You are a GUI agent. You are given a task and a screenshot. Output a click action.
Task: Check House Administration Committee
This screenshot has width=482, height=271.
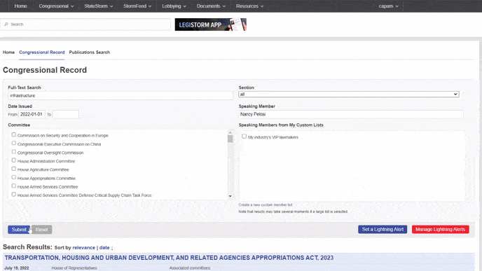tap(13, 160)
